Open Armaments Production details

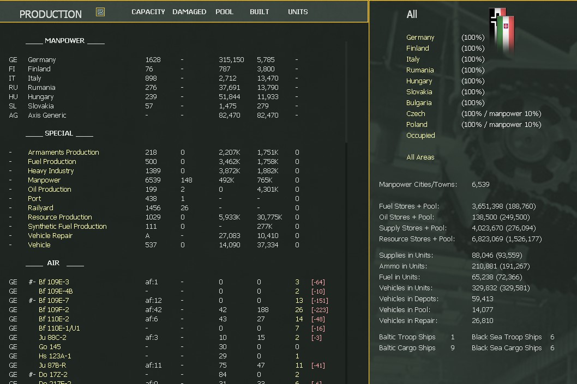click(x=63, y=153)
